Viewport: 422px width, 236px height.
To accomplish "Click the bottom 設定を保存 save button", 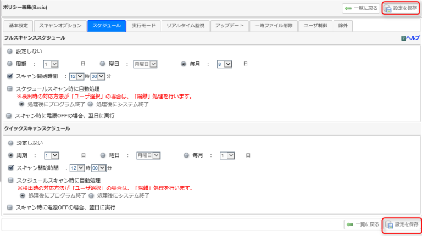I will 403,224.
